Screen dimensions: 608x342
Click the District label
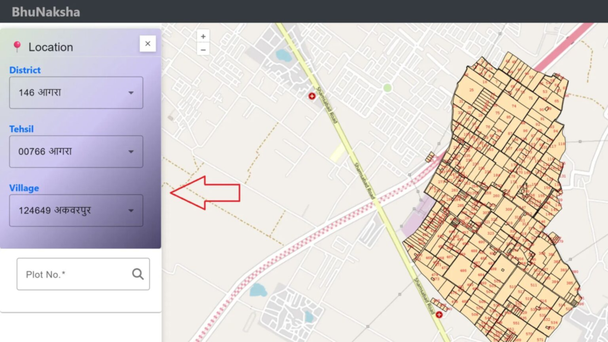click(25, 70)
